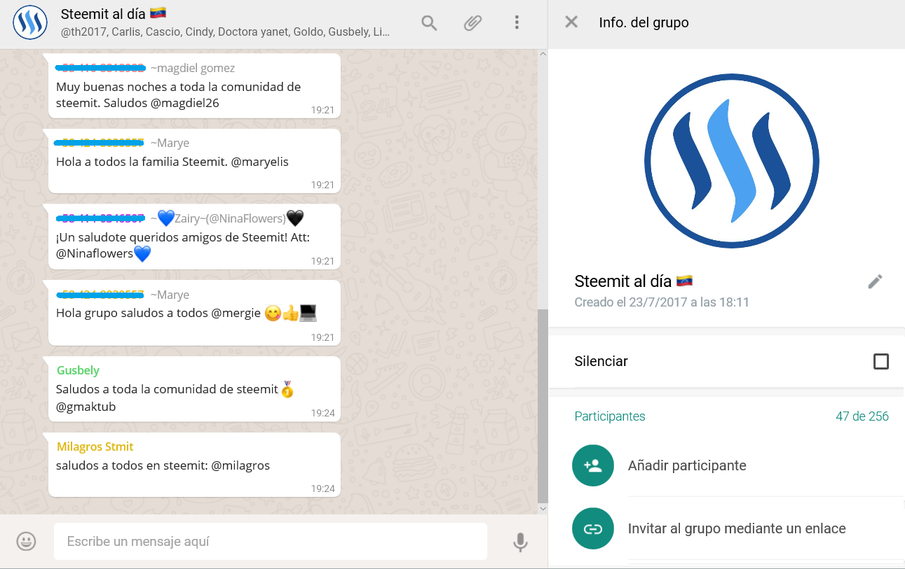This screenshot has width=905, height=569.
Task: Click the 47 de 256 participant count
Action: (862, 416)
